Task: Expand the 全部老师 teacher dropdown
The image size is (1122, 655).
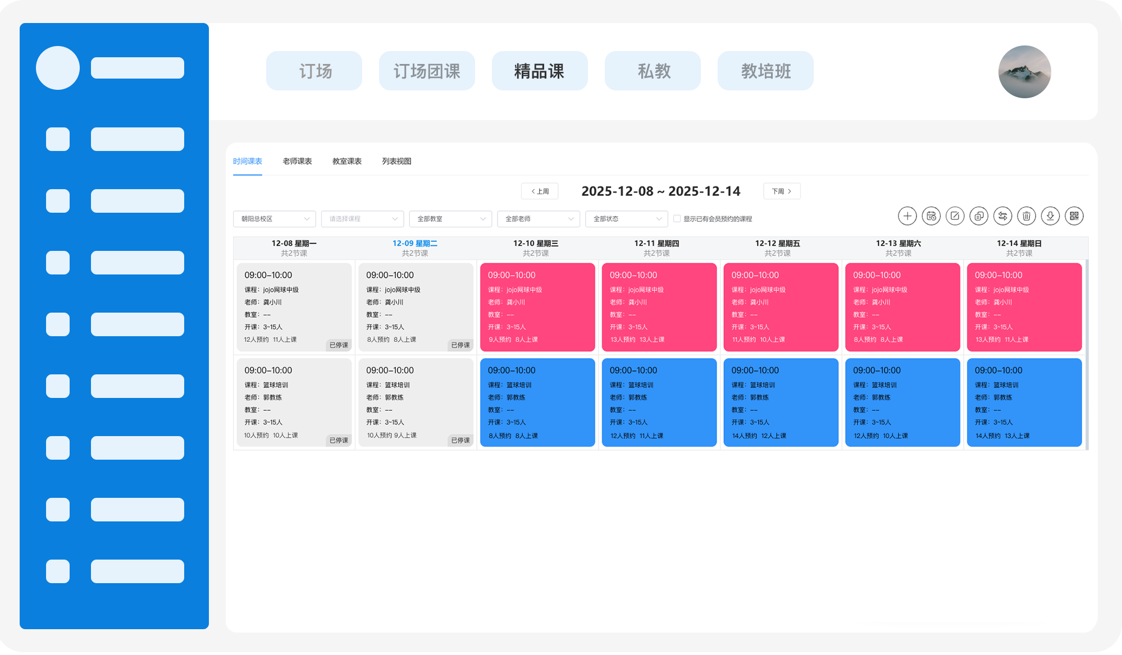Action: tap(539, 219)
